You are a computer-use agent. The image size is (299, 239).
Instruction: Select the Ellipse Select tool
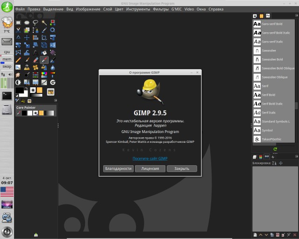(27, 23)
